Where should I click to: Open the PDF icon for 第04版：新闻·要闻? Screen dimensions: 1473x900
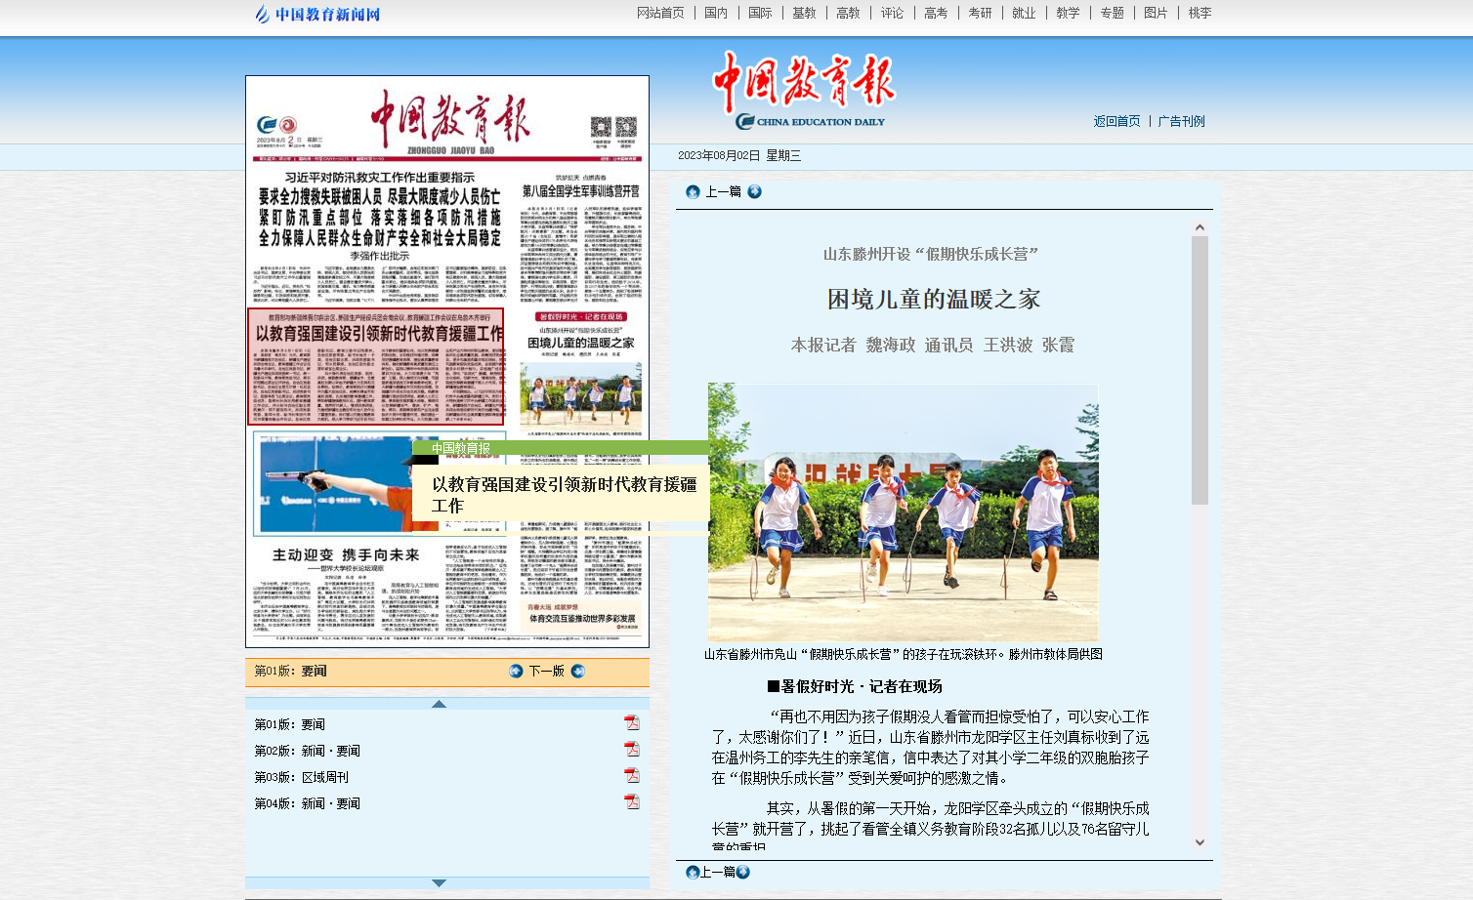pos(632,801)
